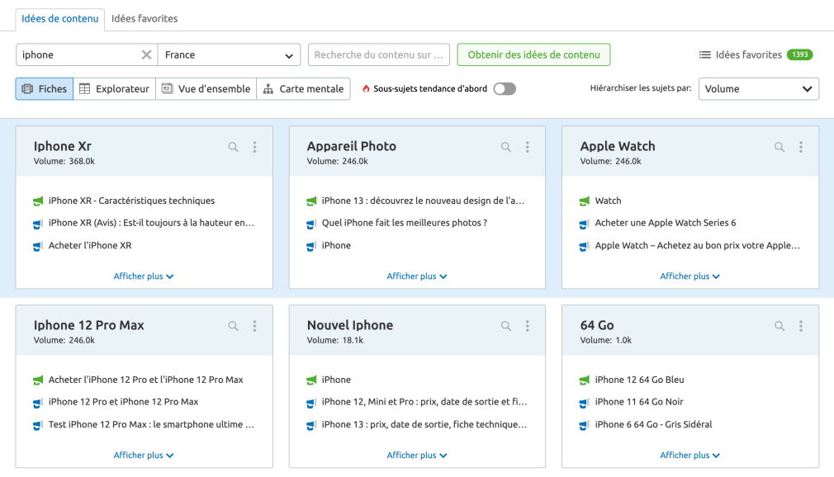Click the megaphone icon beside iPhone 12 64 Go Bleu

coord(584,380)
